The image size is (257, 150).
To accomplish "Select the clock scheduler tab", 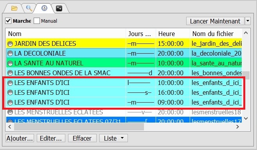I will (x=44, y=8).
